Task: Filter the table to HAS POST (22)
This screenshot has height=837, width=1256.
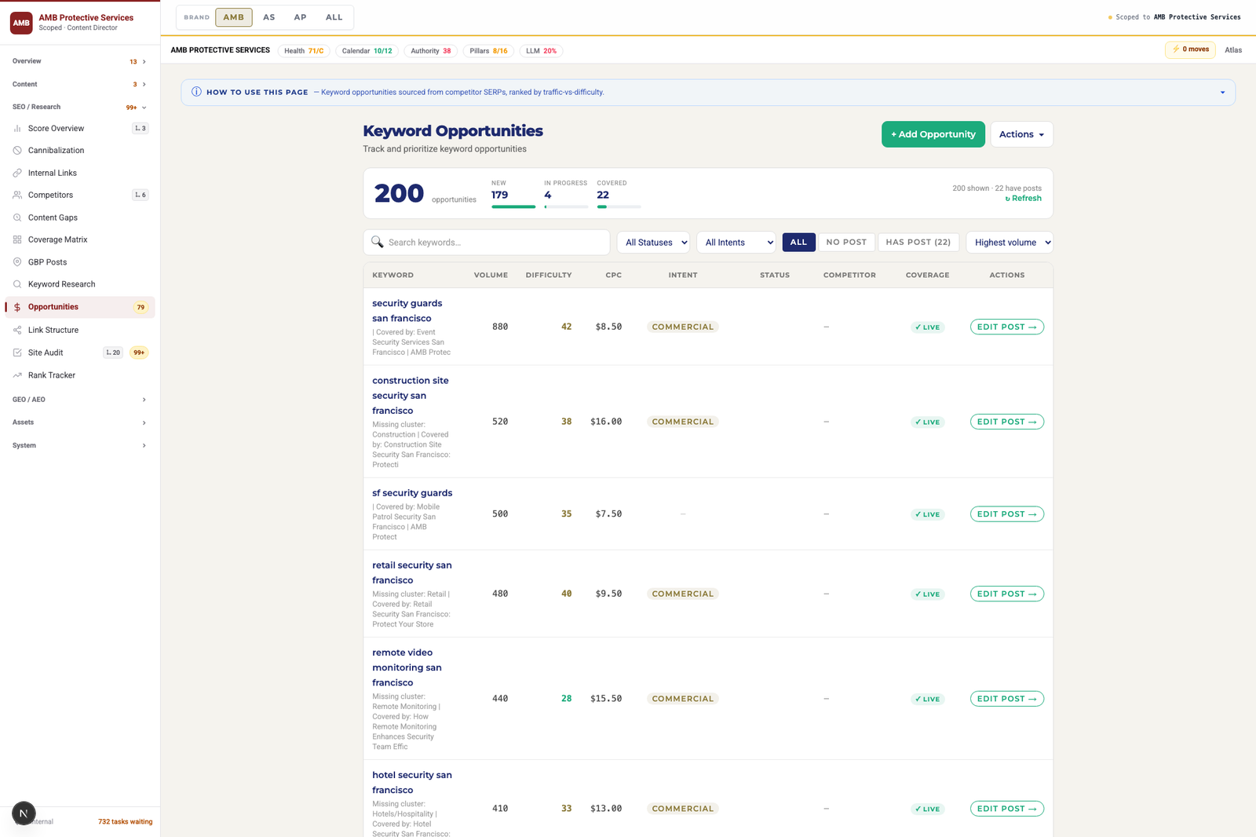Action: point(918,242)
